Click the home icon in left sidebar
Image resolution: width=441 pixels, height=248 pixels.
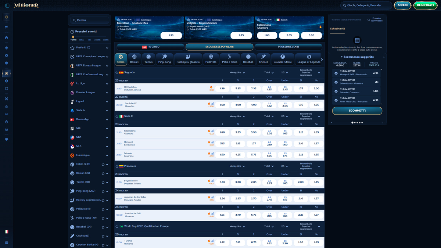coord(6,37)
